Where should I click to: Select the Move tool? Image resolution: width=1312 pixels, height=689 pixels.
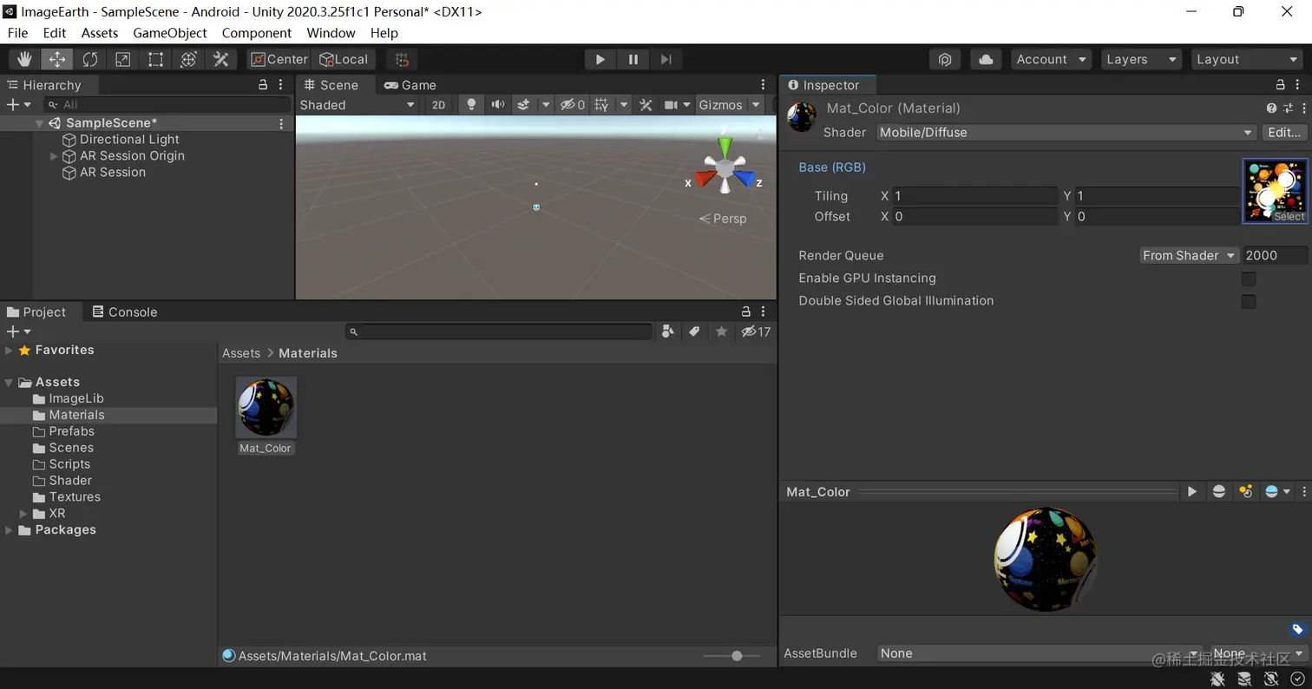coord(57,59)
